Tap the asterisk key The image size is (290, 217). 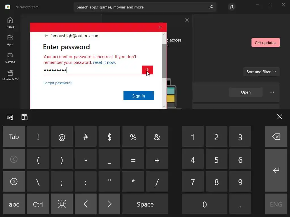tap(133, 182)
